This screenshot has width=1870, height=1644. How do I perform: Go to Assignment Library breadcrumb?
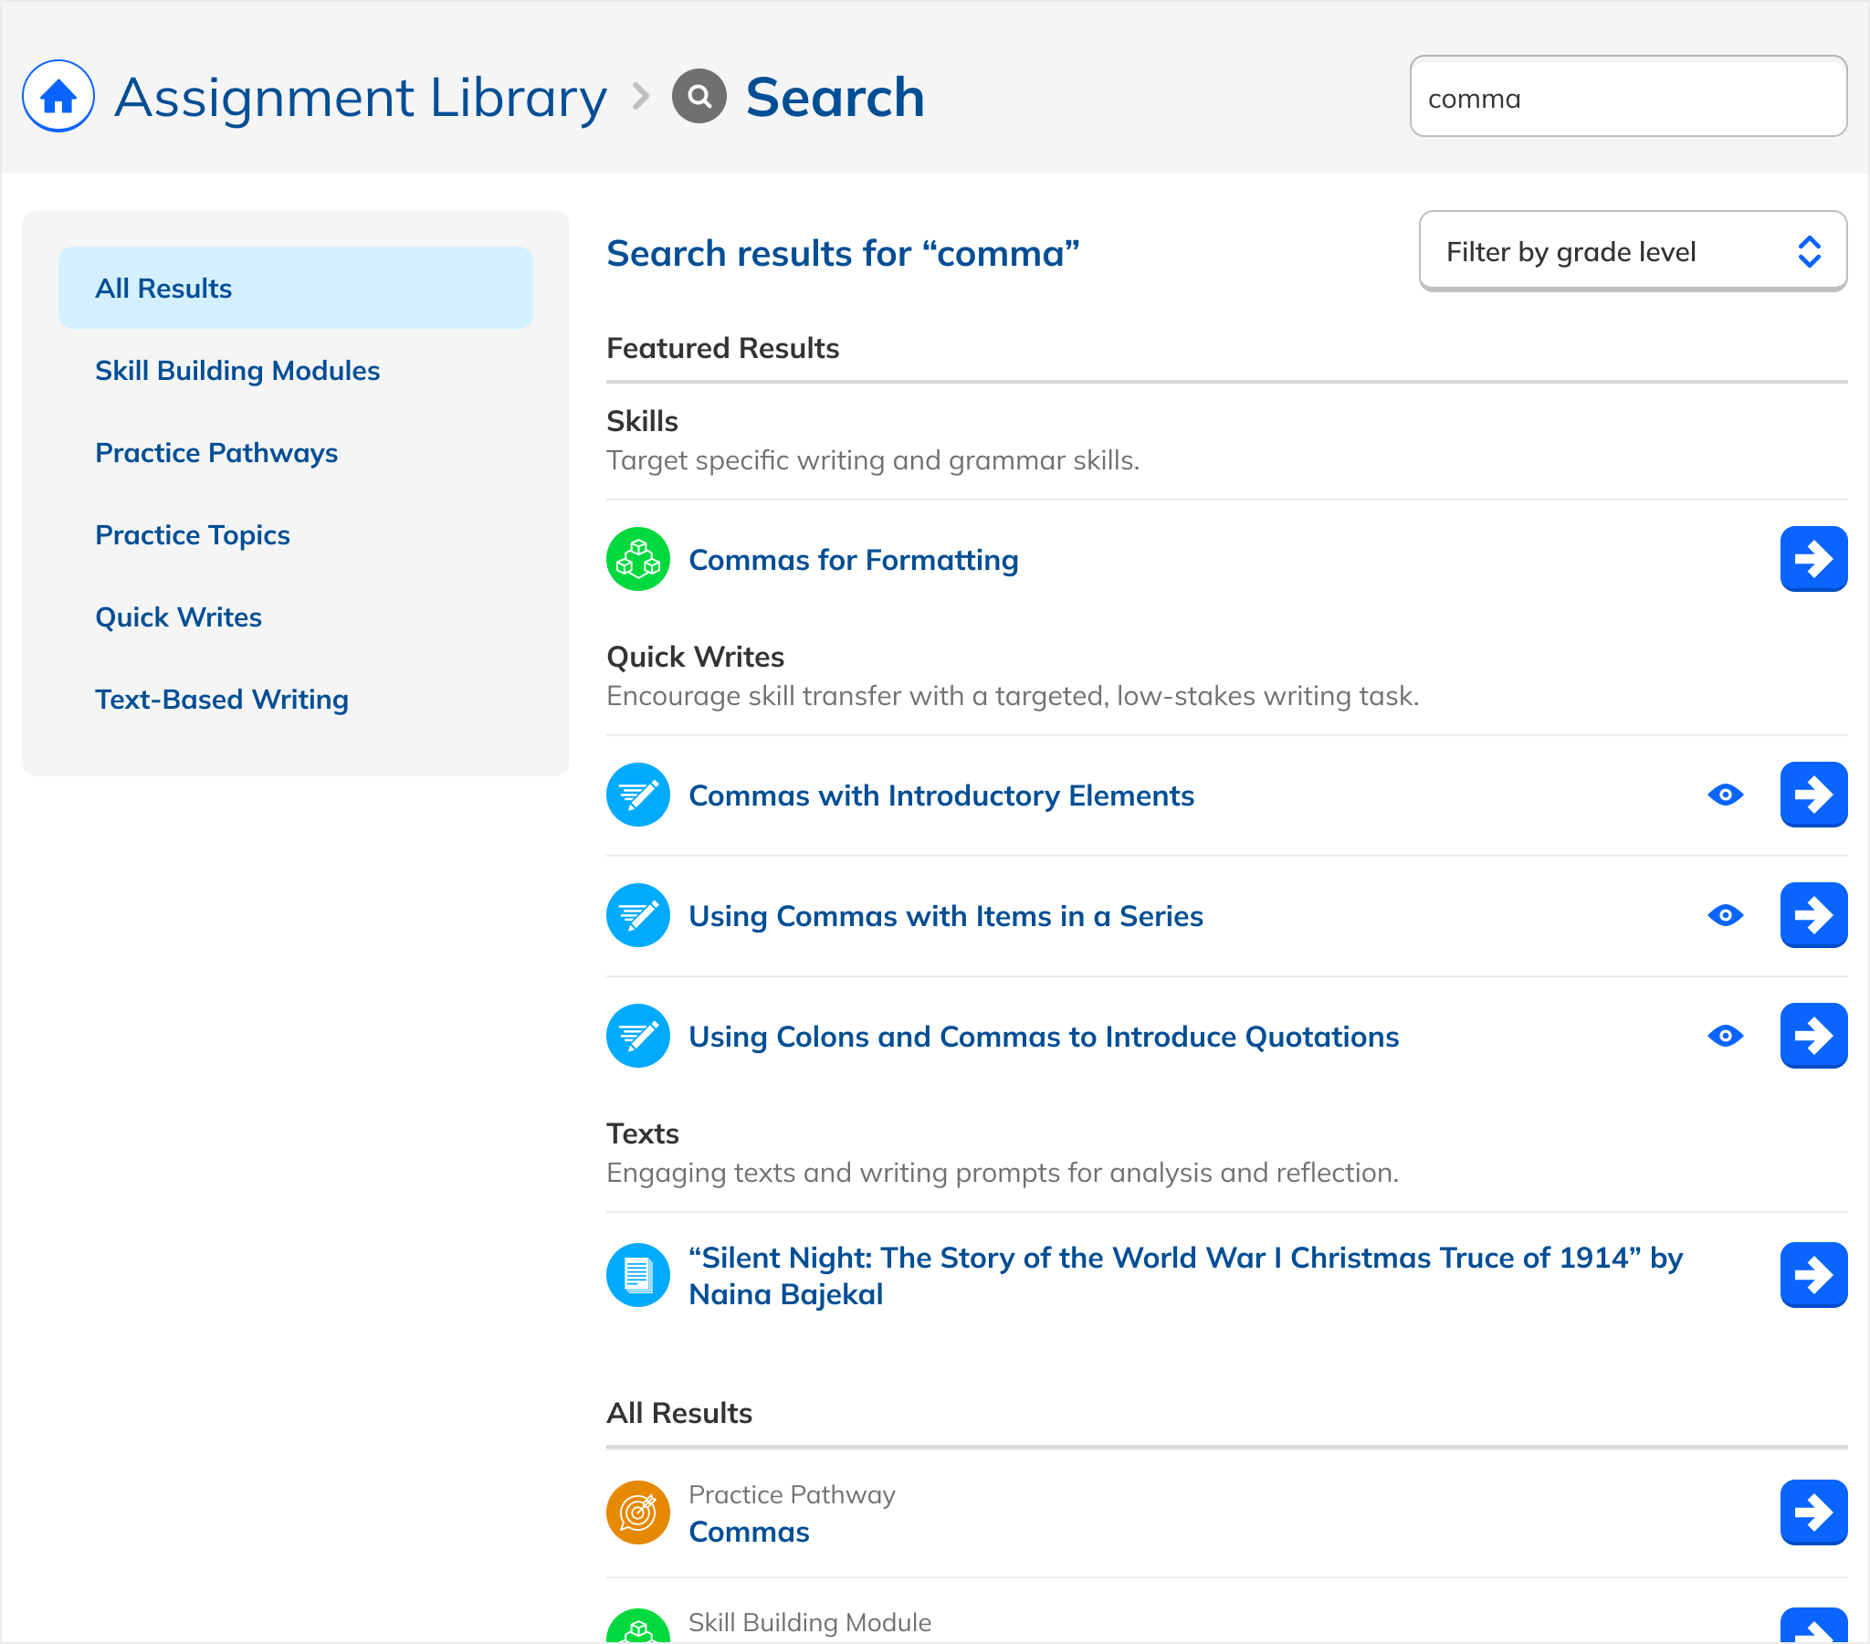(361, 97)
